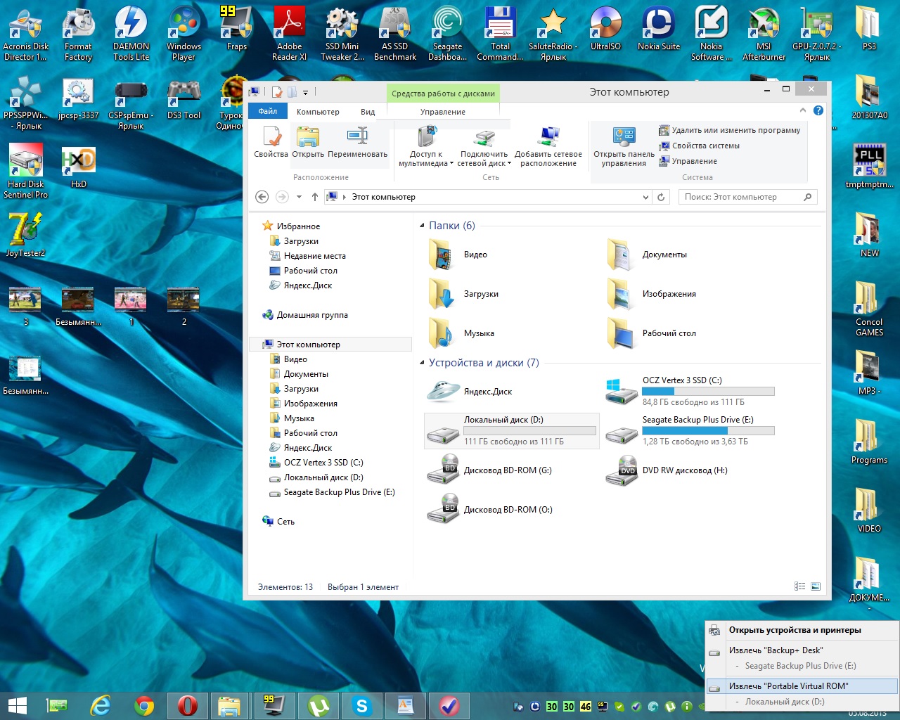Viewport: 900px width, 720px height.
Task: Launch DAEMON Tools Lite from desktop
Action: pos(131,33)
